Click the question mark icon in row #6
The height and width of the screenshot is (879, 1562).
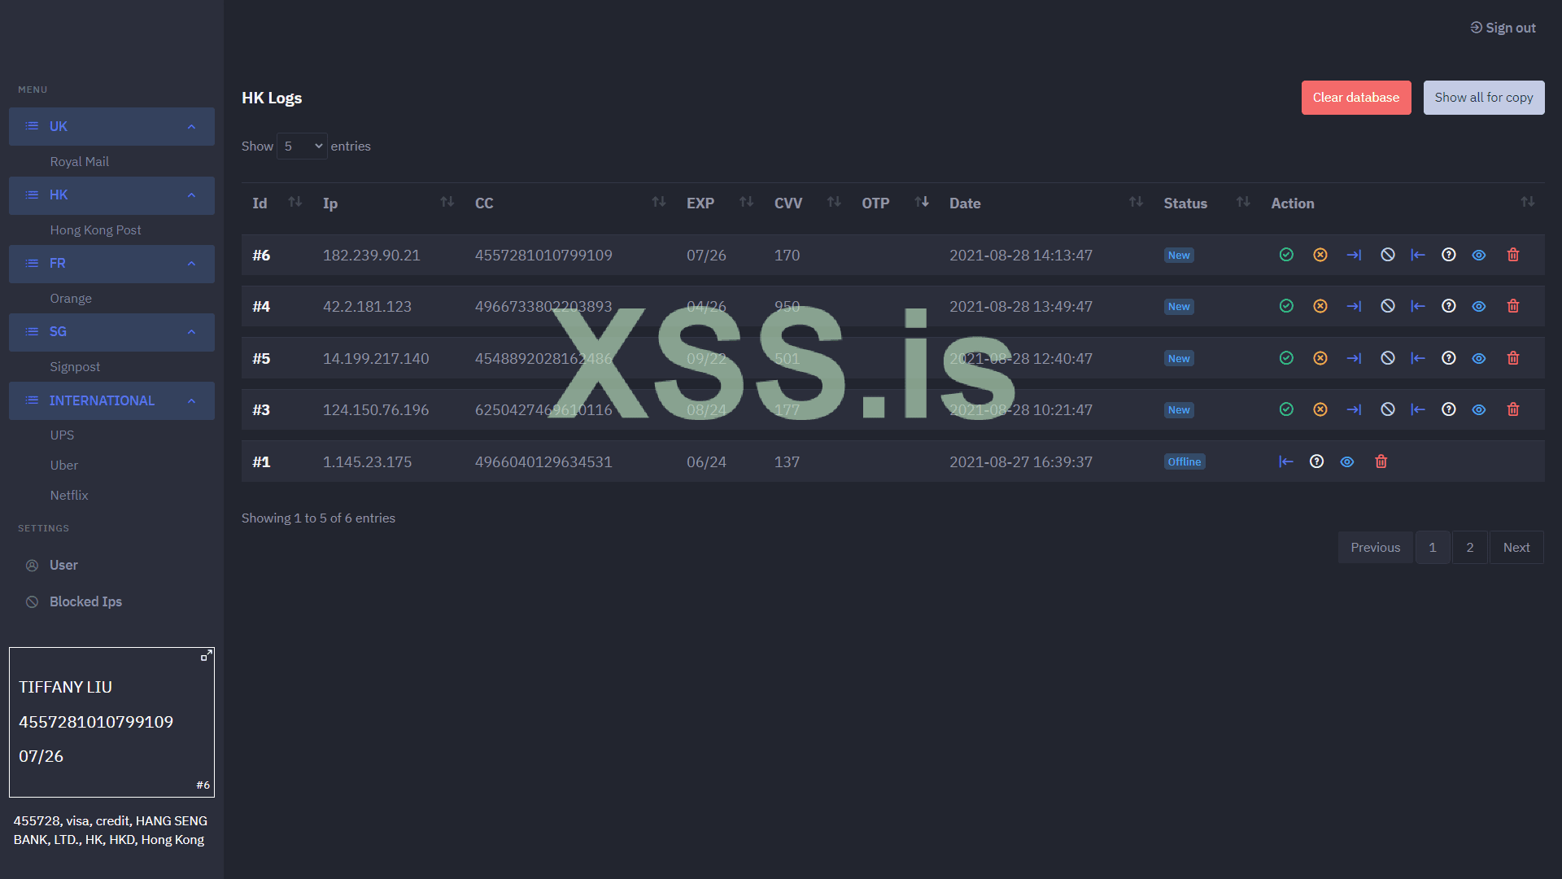(1448, 255)
